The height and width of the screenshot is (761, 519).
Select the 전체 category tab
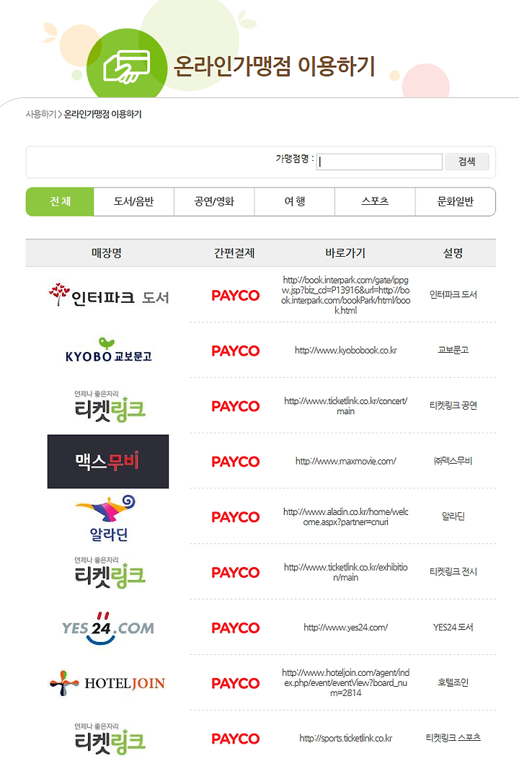60,201
